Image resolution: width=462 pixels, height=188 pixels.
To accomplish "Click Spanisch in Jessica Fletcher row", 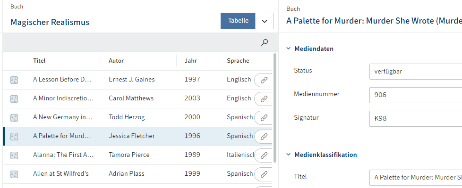I will coord(240,136).
